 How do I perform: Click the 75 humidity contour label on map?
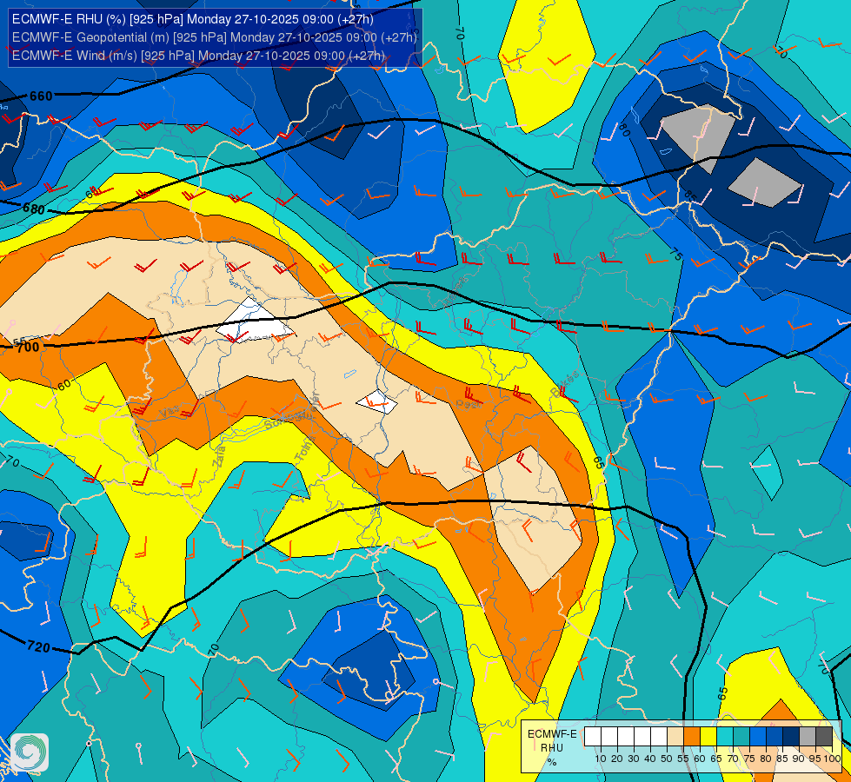click(675, 254)
